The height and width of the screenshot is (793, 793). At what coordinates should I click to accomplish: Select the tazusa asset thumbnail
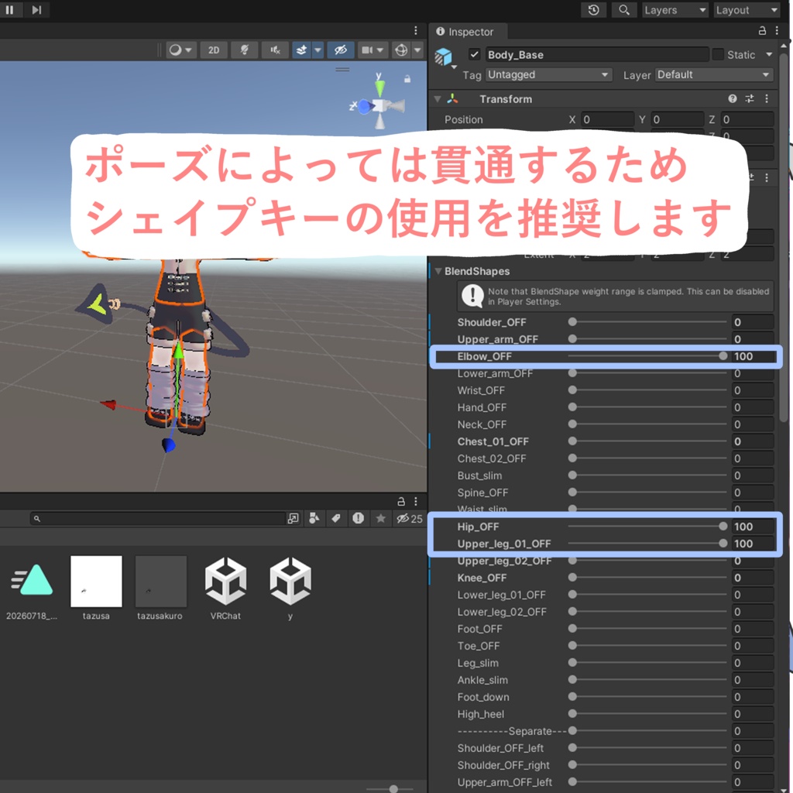click(96, 582)
